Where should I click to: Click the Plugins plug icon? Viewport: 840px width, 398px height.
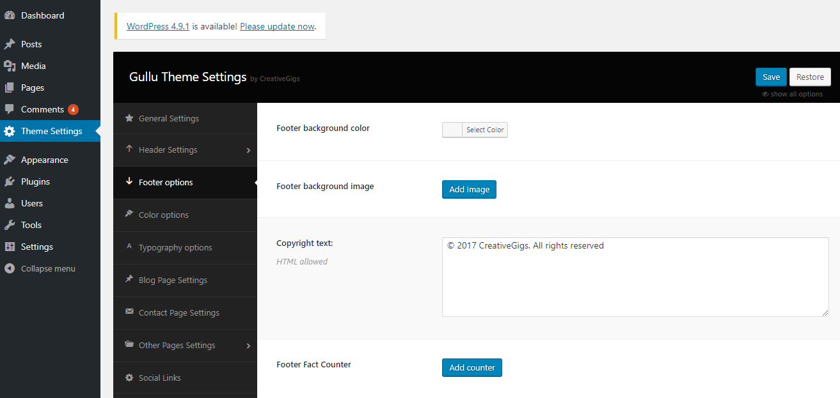point(10,181)
